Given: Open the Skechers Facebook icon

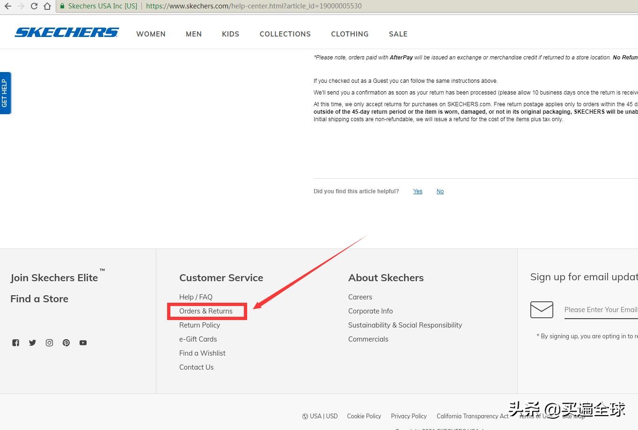Looking at the screenshot, I should click(16, 343).
